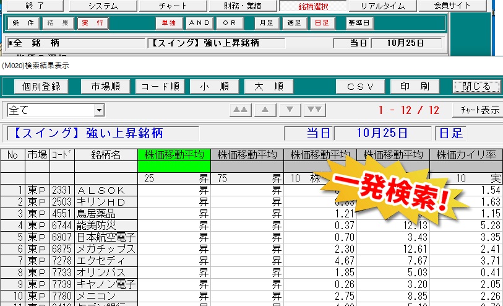Click value 5.28 in 能美防災 row

[x=491, y=225]
